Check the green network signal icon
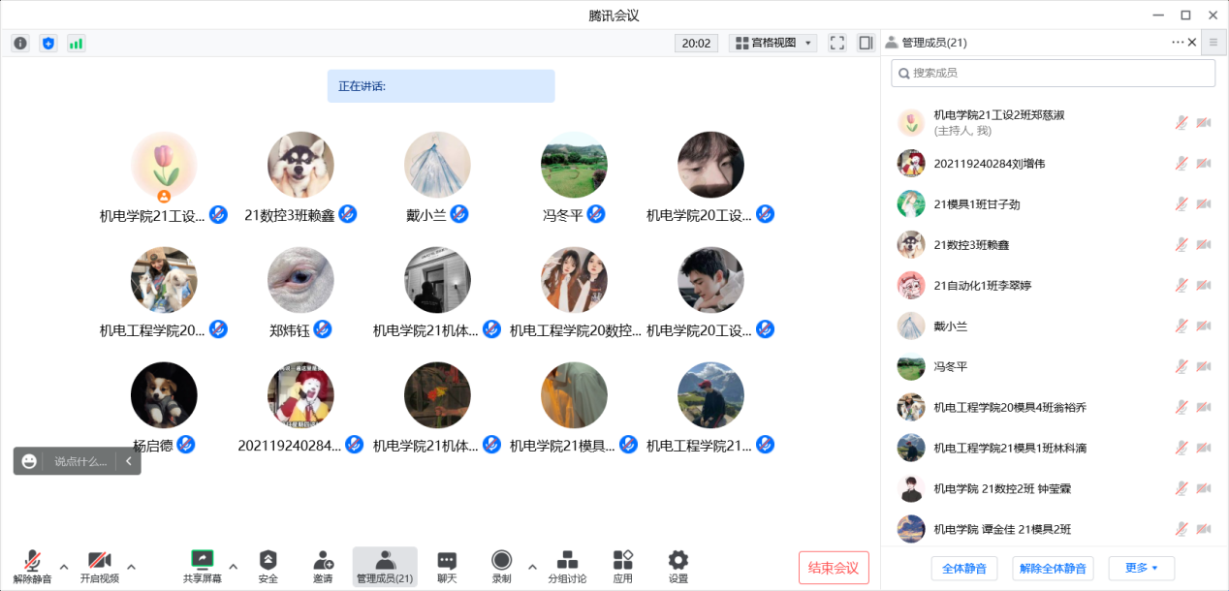Image resolution: width=1229 pixels, height=591 pixels. point(76,43)
